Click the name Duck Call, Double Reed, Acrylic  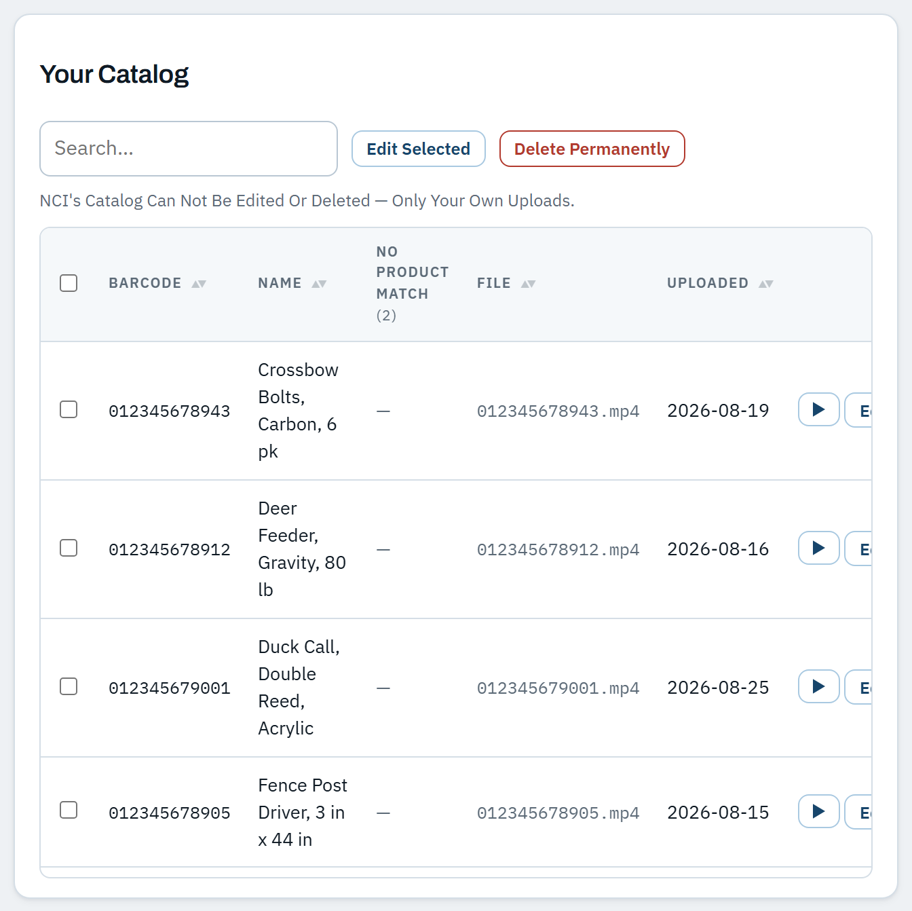click(299, 688)
